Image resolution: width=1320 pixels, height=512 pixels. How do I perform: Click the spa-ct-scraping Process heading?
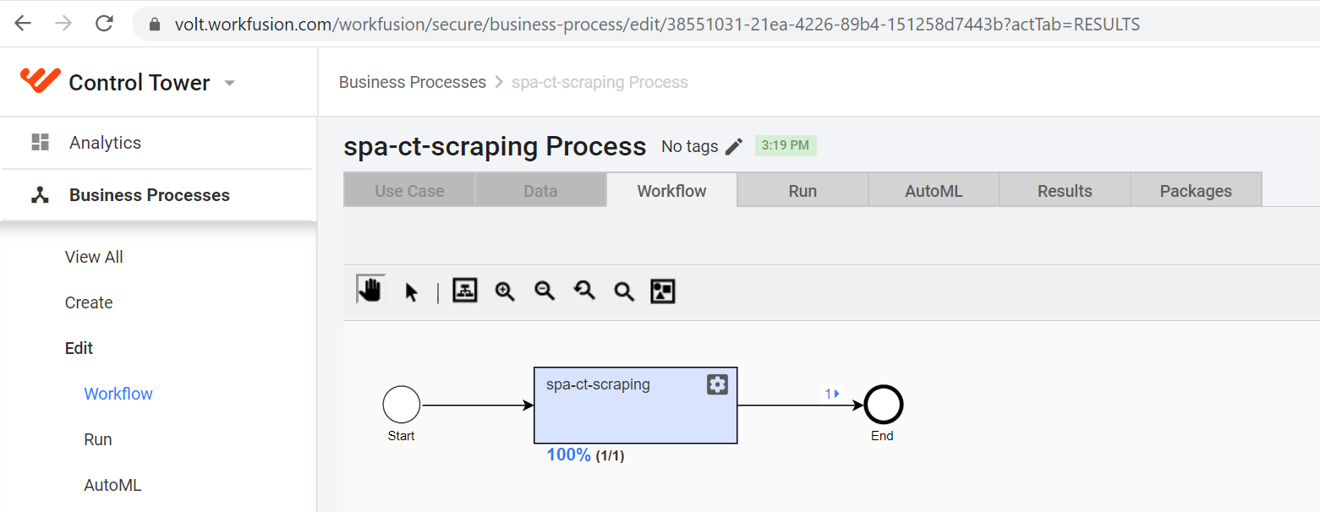point(495,146)
